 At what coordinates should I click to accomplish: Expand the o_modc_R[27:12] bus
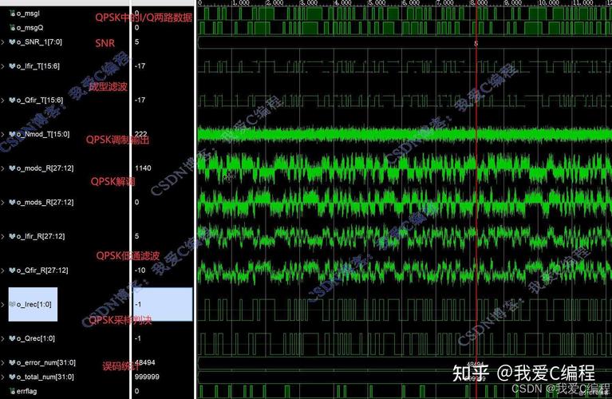pos(2,168)
